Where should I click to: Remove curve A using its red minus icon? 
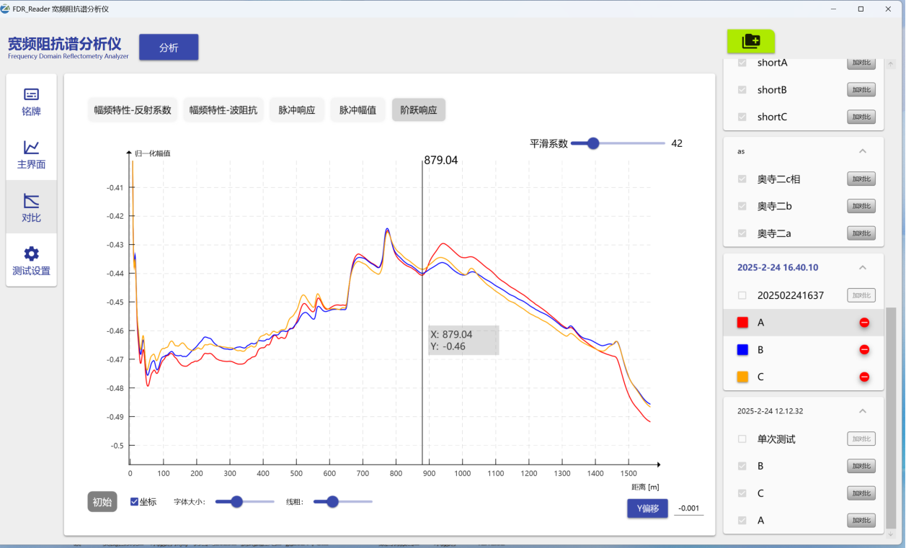click(x=864, y=322)
